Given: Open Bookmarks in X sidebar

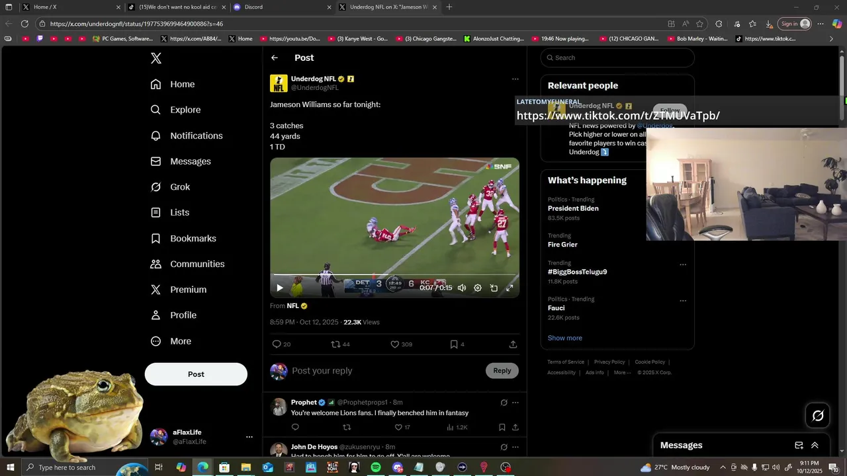Looking at the screenshot, I should [183, 238].
